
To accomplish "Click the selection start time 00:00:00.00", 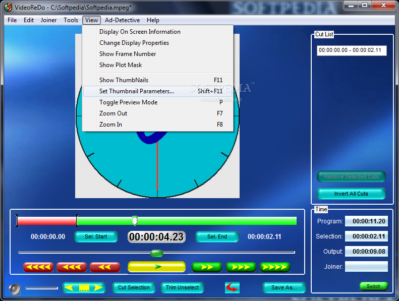I will coord(48,236).
